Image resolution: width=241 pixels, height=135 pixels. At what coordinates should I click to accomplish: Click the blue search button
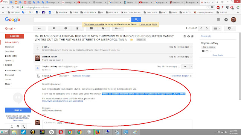[136, 19]
